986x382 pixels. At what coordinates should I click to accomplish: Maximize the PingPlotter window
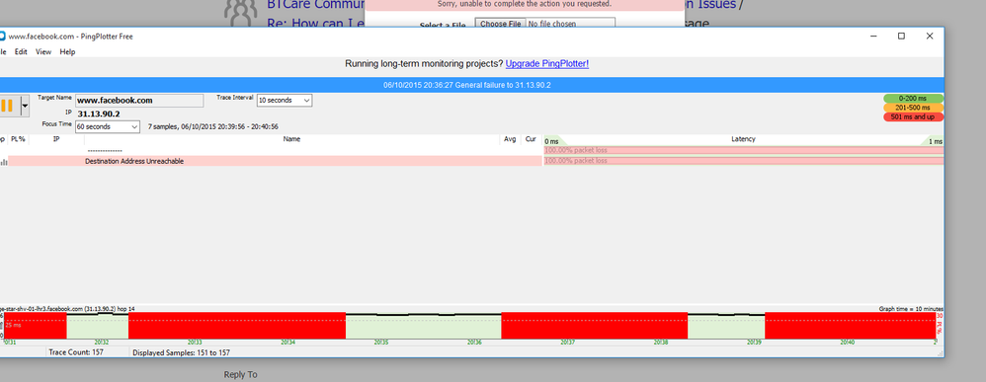pyautogui.click(x=901, y=37)
